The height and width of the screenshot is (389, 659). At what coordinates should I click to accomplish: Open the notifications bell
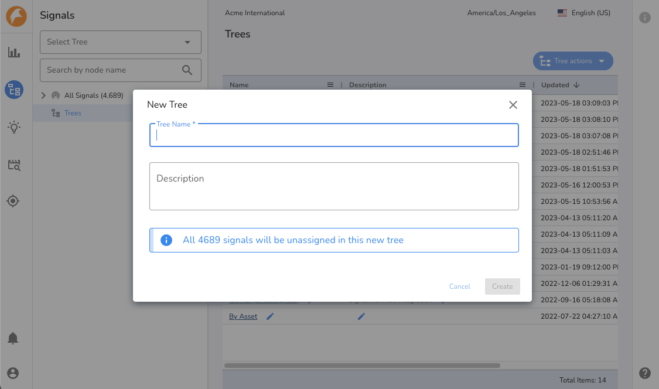point(13,339)
